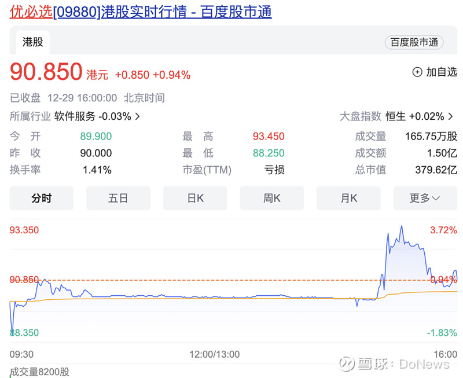Switch to the 五日 five-day chart tab
The width and height of the screenshot is (463, 378).
(118, 197)
